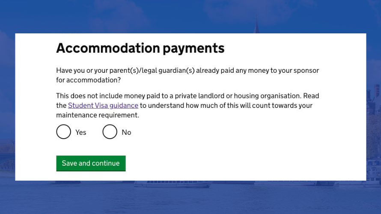The image size is (381, 214).
Task: Click the Accommodation payments heading
Action: tap(140, 48)
